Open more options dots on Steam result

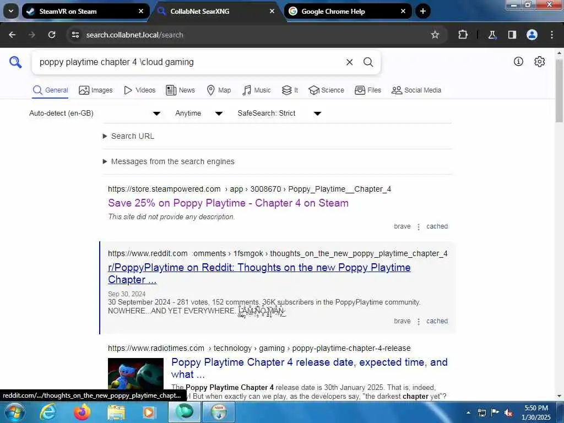coord(419,226)
